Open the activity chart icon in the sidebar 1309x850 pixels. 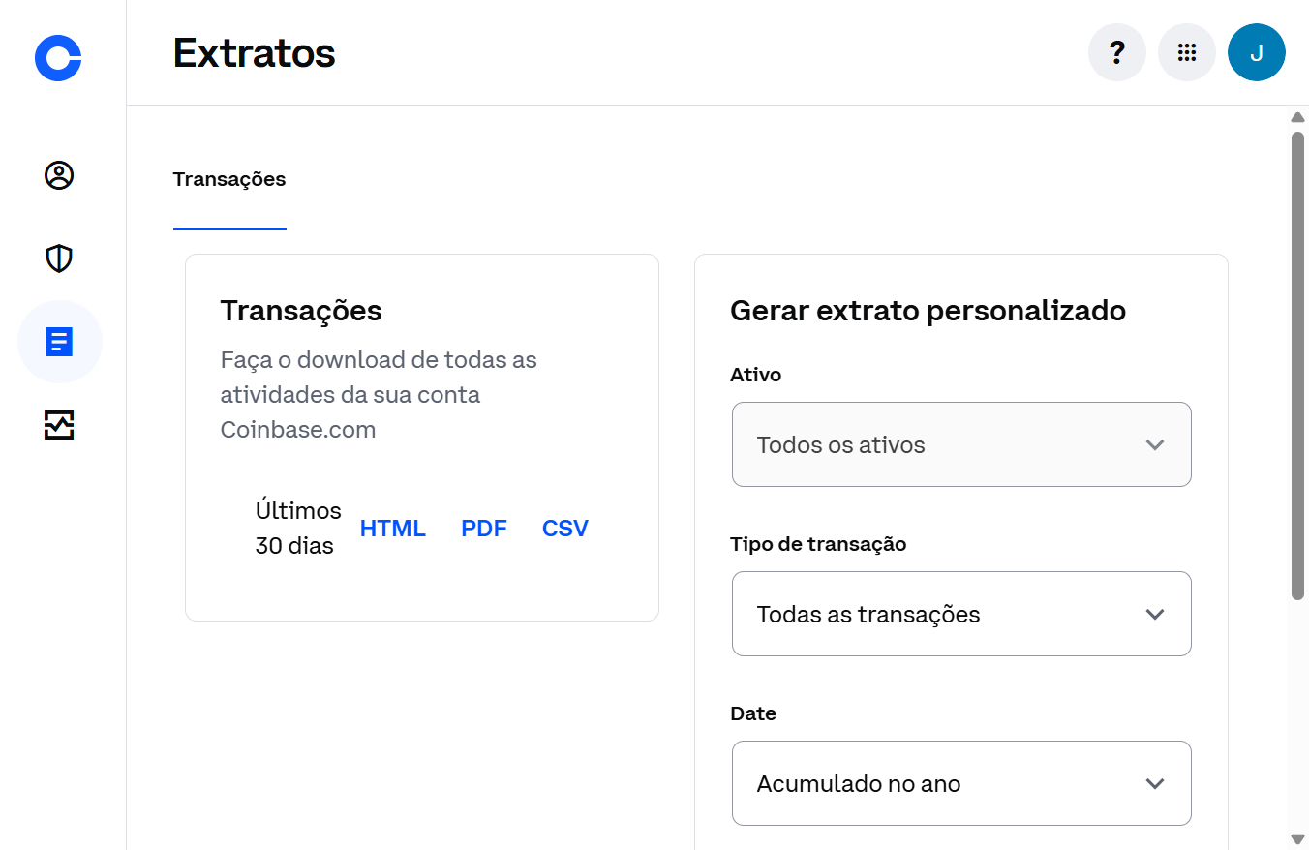pyautogui.click(x=59, y=425)
